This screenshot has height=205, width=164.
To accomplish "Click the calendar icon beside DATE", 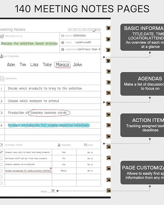I will [x=63, y=36].
